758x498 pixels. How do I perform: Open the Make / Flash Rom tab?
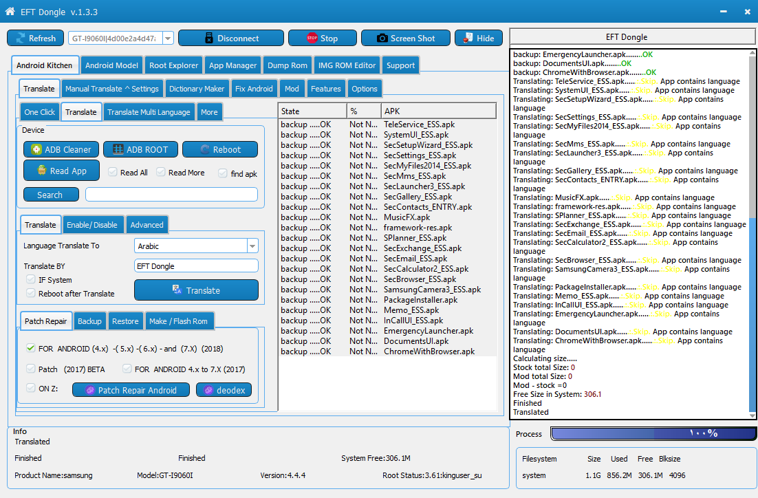coord(178,321)
